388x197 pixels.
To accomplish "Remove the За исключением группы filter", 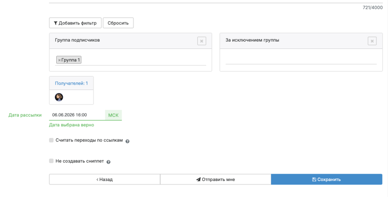I will tap(372, 41).
